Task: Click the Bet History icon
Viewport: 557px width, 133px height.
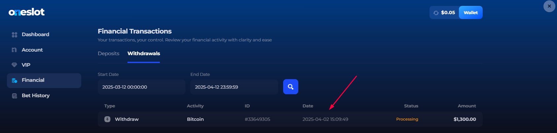Action: tap(14, 96)
